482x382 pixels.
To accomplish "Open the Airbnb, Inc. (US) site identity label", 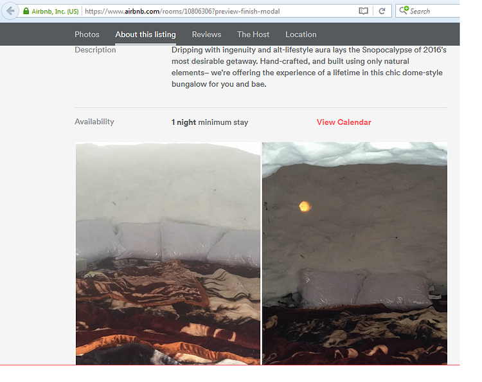I will (x=55, y=12).
